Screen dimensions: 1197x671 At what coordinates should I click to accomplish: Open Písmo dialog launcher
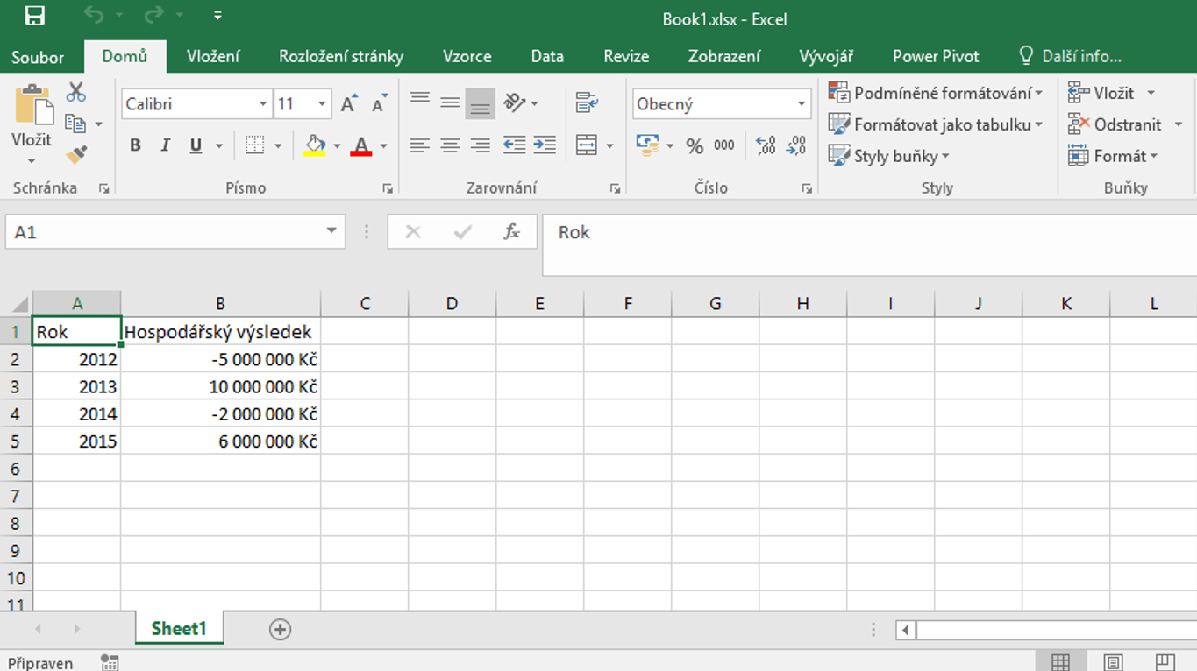[388, 188]
